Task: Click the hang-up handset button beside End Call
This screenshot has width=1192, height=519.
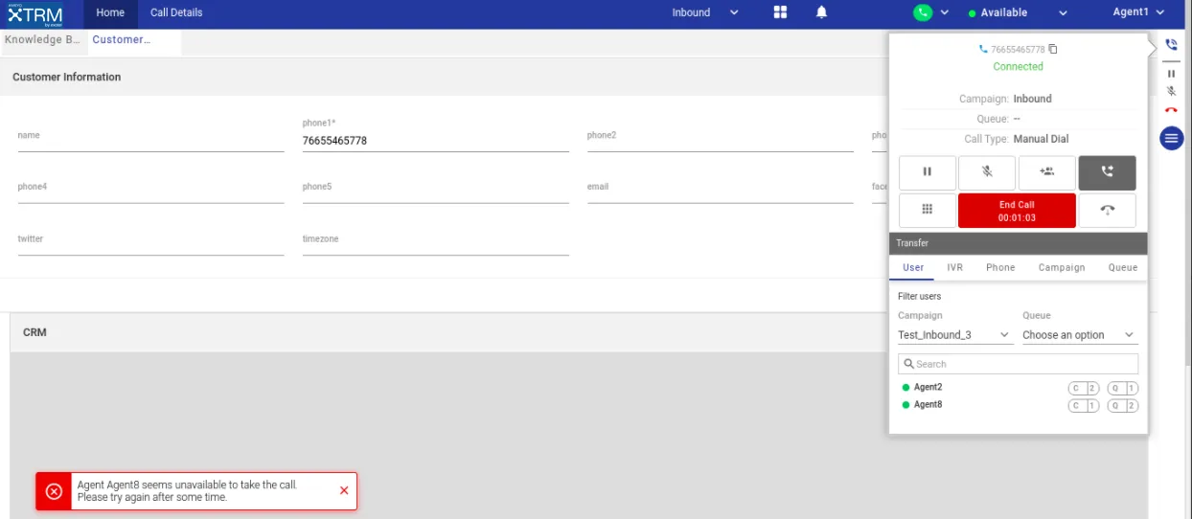Action: click(x=1108, y=211)
